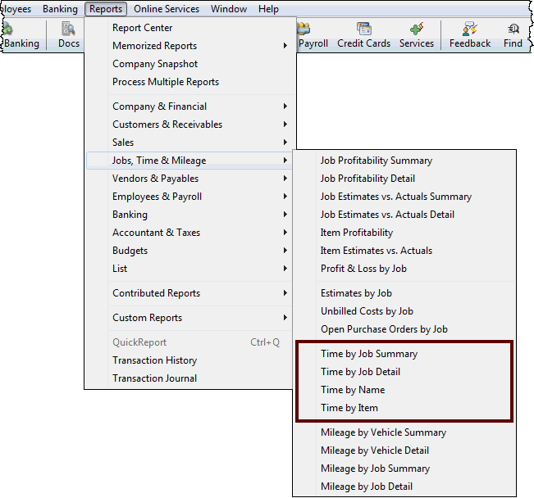Select Job Estimates vs. Actuals Summary
The height and width of the screenshot is (498, 534).
[x=404, y=197]
